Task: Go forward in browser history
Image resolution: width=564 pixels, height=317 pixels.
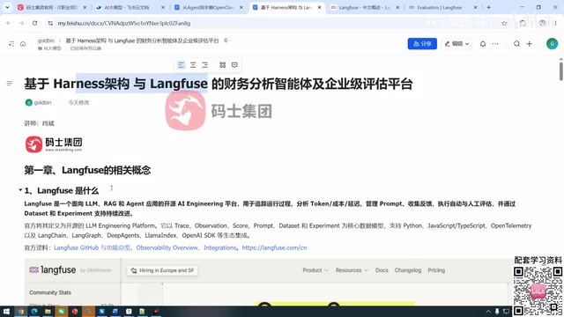Action: 21,23
